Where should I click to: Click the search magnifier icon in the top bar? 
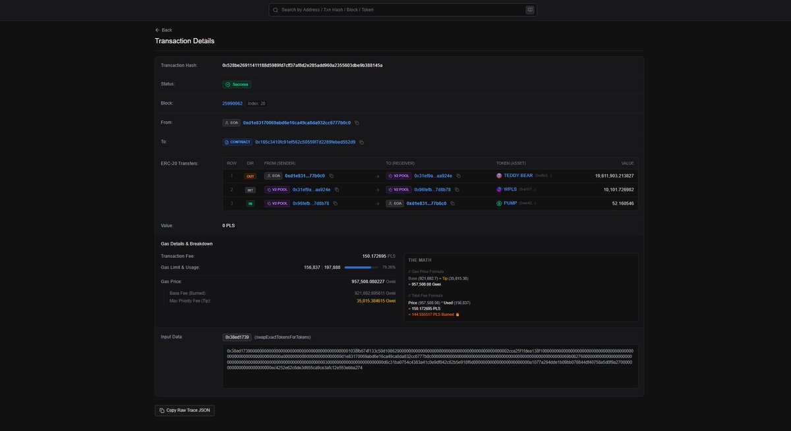[x=275, y=9]
